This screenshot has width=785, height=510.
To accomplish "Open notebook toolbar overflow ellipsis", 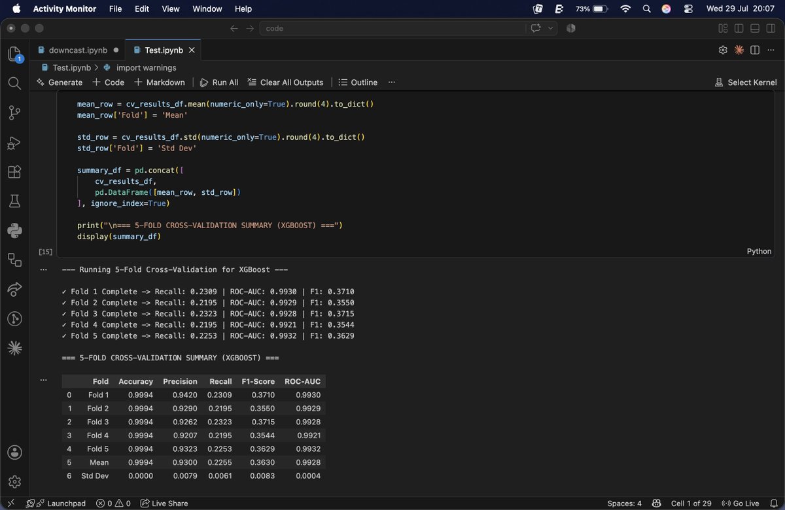I will (x=392, y=82).
